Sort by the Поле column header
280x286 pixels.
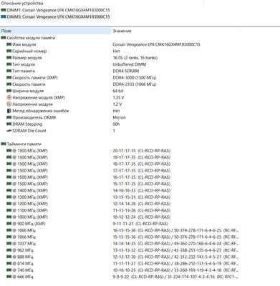(56, 31)
